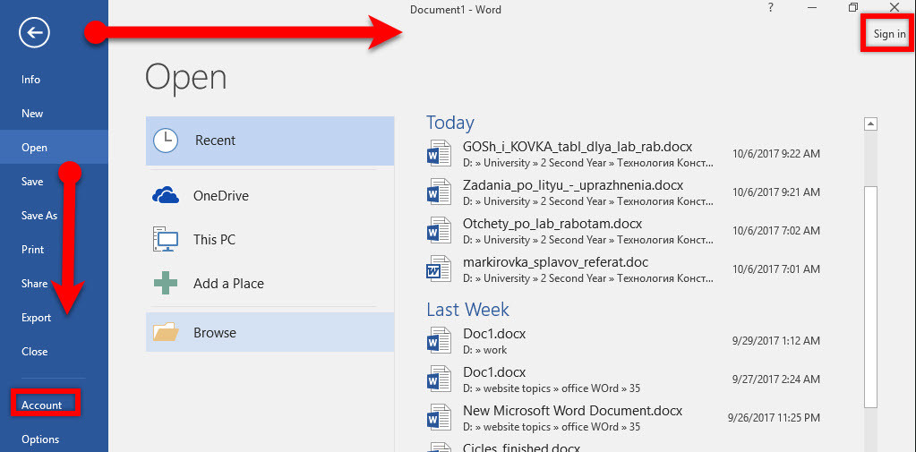
Task: Click the Last Week group heading
Action: (468, 310)
